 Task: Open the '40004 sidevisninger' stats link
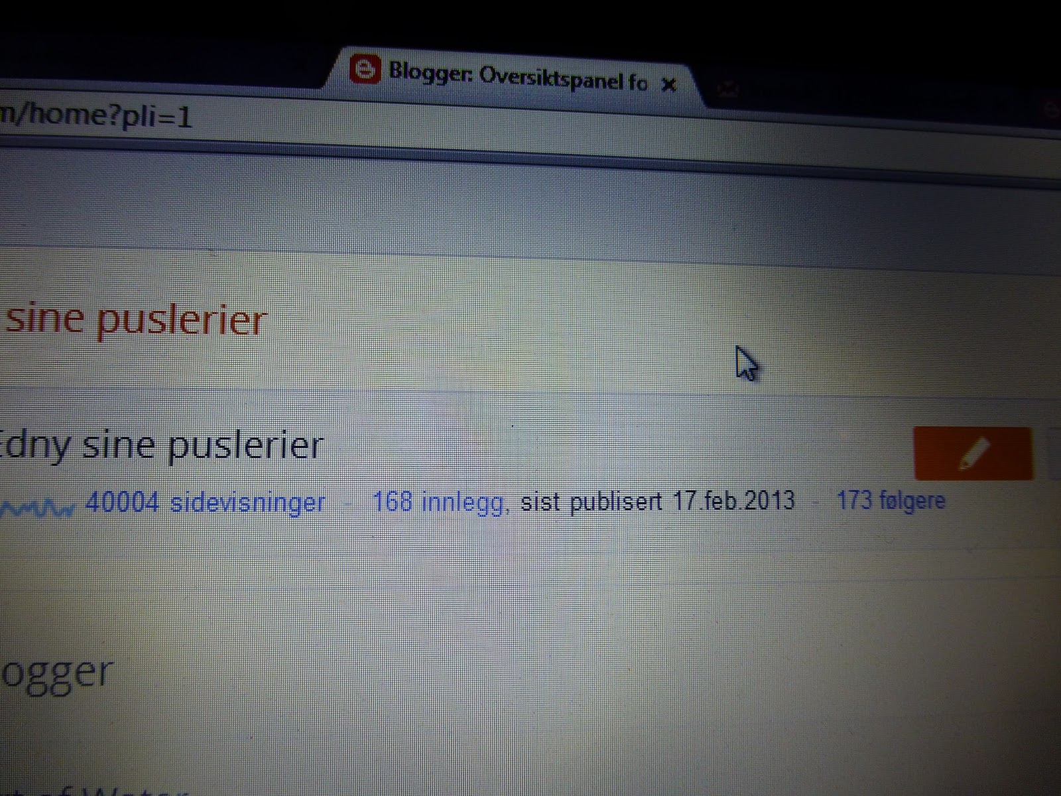[x=206, y=503]
